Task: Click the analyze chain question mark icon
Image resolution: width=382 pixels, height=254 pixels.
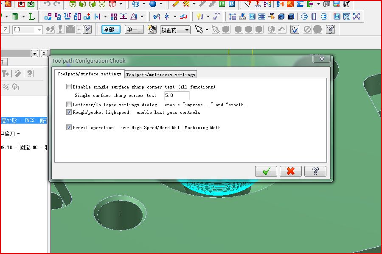Action: [x=258, y=4]
